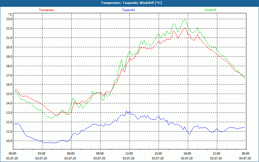259x162 pixels.
Task: Select the 15:00 time axis label
Action: point(158,154)
